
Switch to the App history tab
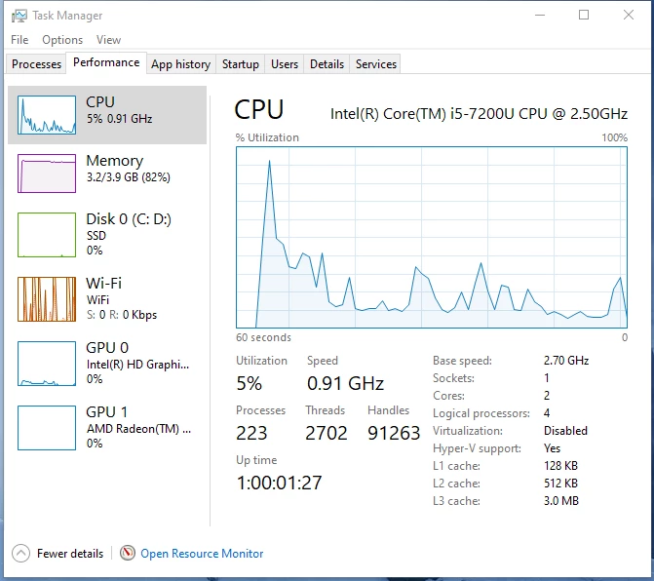(181, 63)
